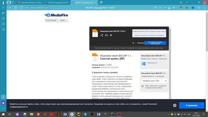208x117 pixels.
Task: Open the three dots sidebar menu
Action: pos(3,108)
